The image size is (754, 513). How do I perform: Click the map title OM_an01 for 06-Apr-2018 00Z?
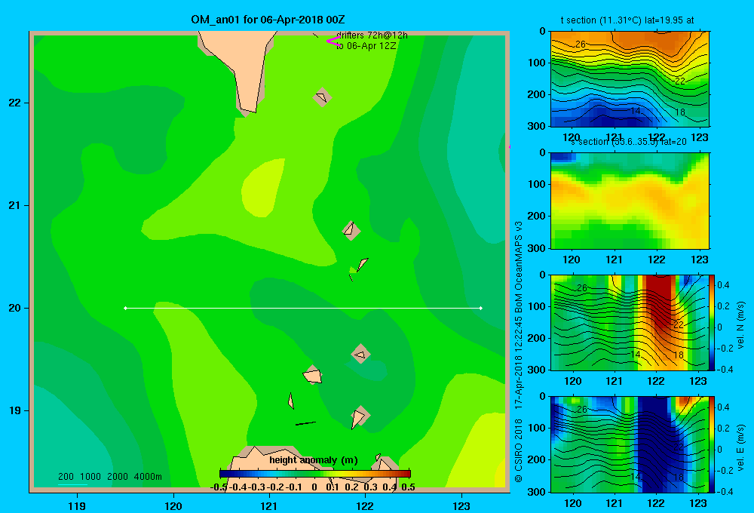point(268,20)
